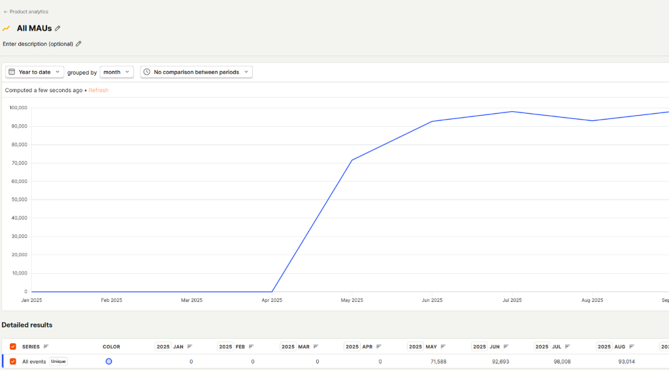
Task: Click the Unique tag on All events
Action: tap(58, 362)
